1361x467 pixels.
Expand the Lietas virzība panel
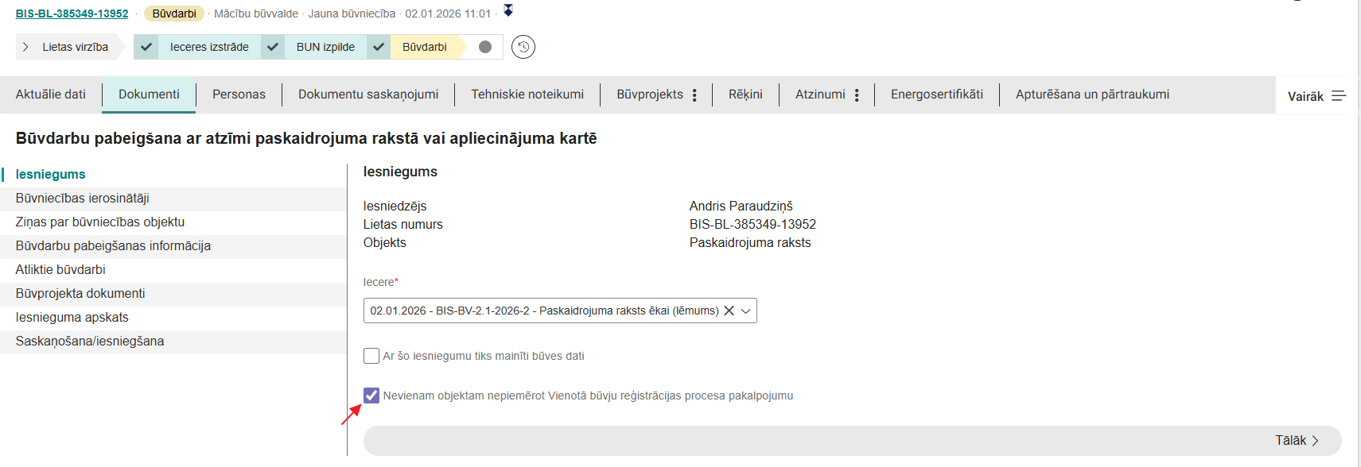tap(26, 47)
